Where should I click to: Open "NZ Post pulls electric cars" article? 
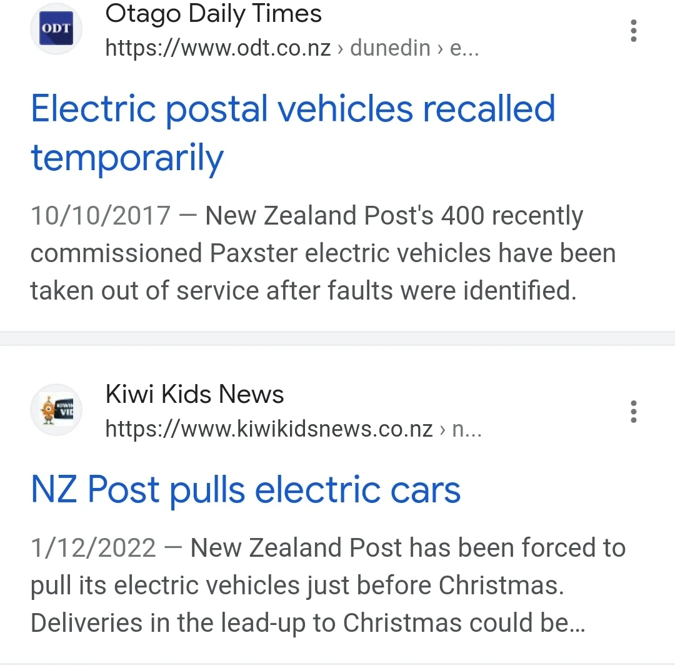pyautogui.click(x=246, y=489)
